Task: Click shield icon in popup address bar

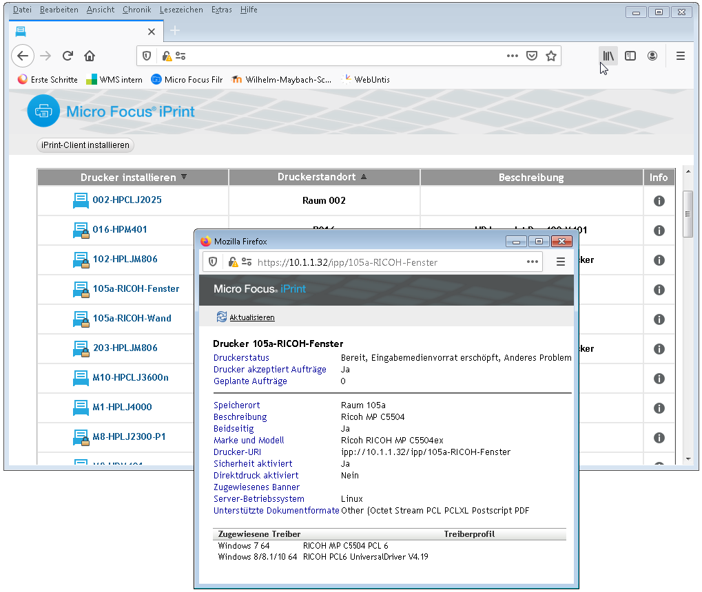Action: coord(213,262)
